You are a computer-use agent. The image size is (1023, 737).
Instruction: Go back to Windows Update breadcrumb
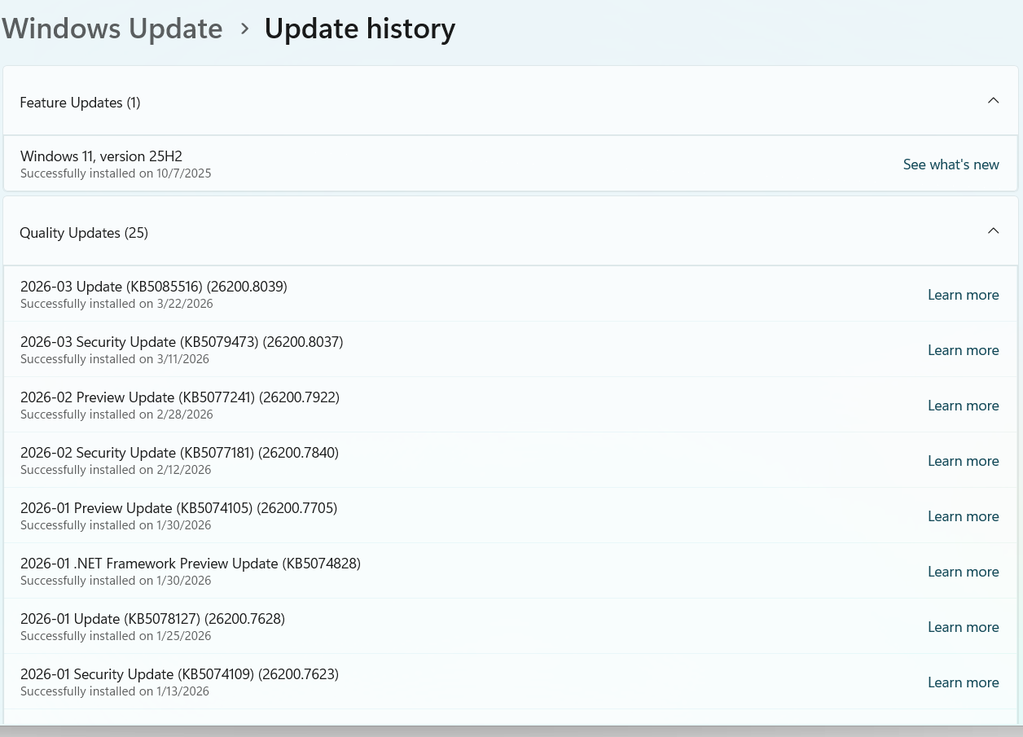click(112, 29)
